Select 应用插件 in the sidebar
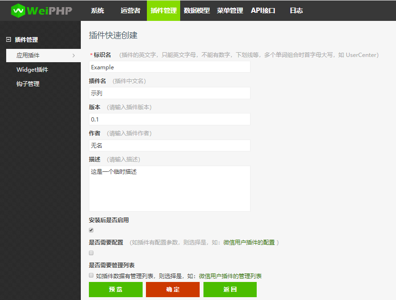Screen dimensions: 396x300 27,56
